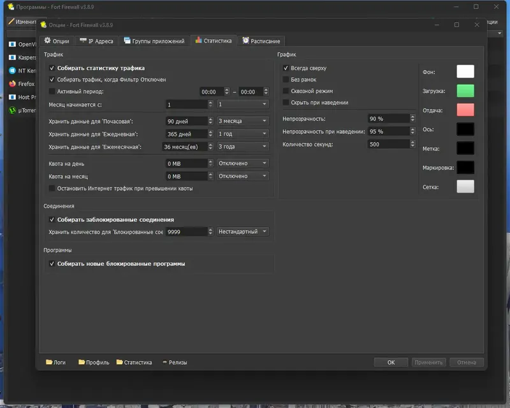Pick the green Загрузка color swatch
Viewport: 510px width, 408px height.
click(465, 91)
